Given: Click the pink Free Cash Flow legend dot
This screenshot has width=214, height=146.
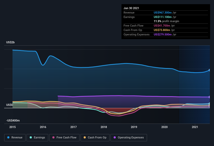Looking at the screenshot, I should 53,137.
